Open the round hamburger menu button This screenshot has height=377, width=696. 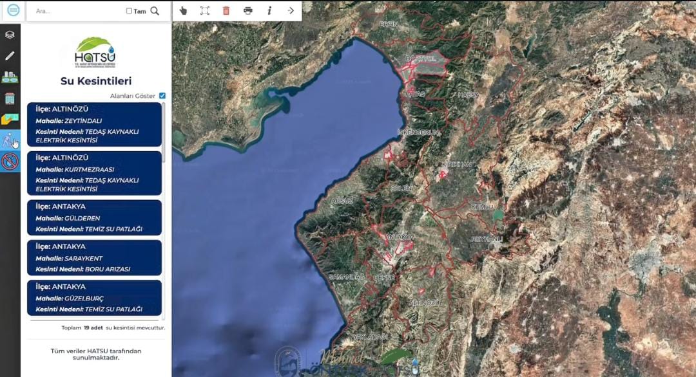click(14, 10)
